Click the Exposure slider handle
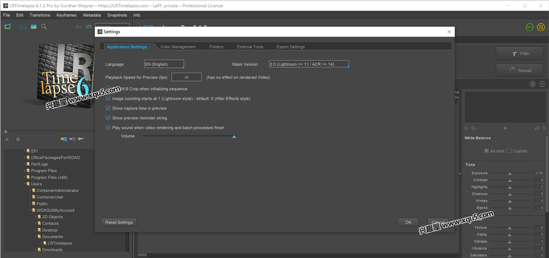This screenshot has width=549, height=258. point(510,173)
